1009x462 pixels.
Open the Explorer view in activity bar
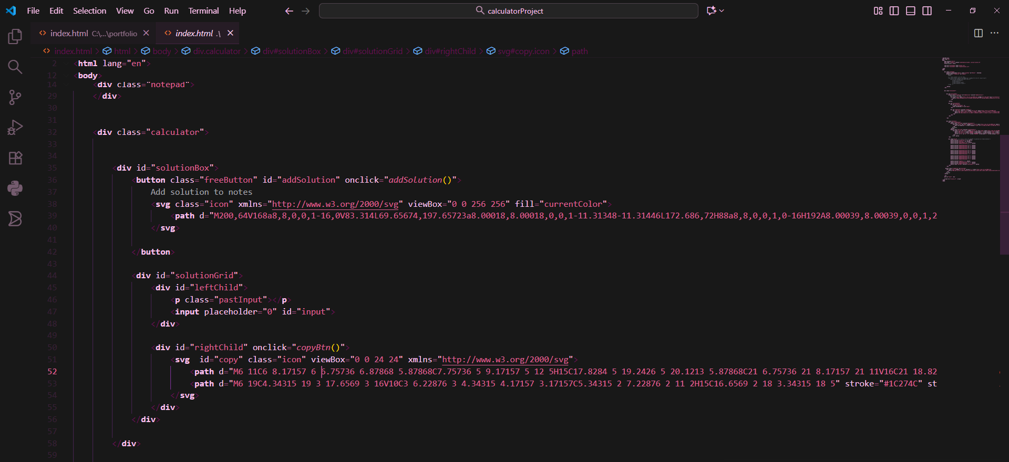(15, 37)
